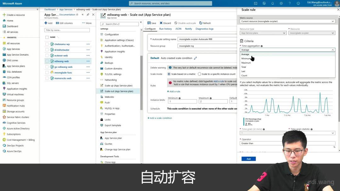
Task: Choose Count in aggregation list
Action: 287,75
